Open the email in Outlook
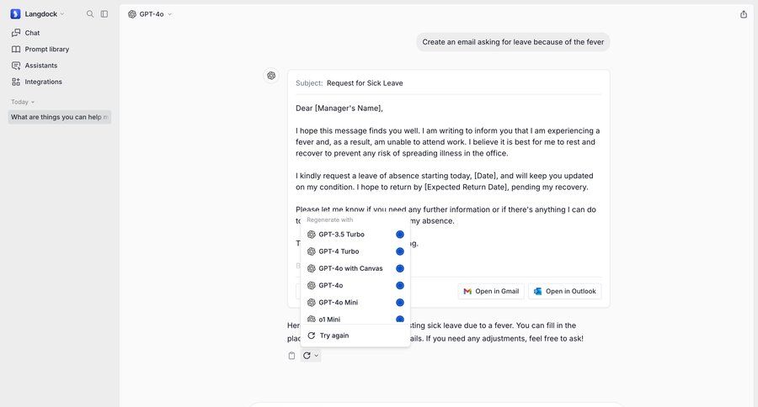 [565, 291]
